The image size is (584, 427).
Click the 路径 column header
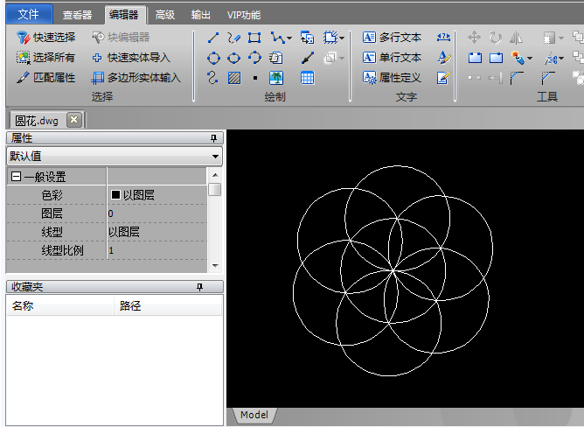(x=168, y=305)
